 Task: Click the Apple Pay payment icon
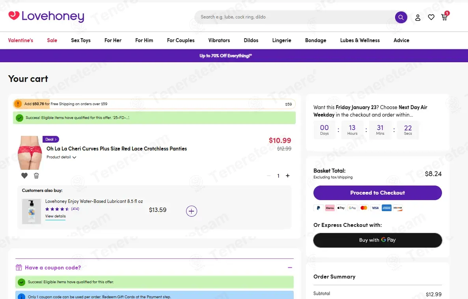point(341,208)
